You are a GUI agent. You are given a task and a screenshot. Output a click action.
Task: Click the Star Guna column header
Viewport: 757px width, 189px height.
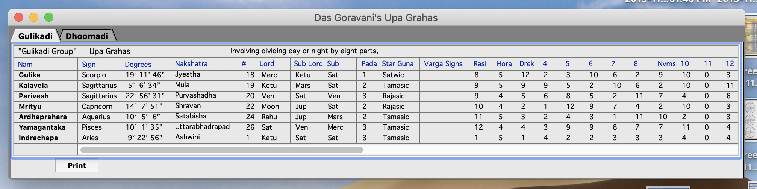coord(397,64)
